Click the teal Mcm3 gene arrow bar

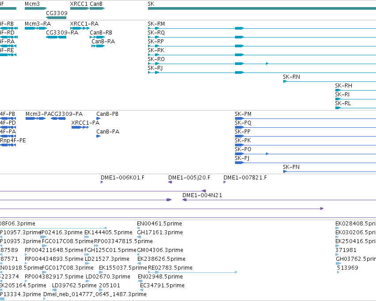point(36,8)
